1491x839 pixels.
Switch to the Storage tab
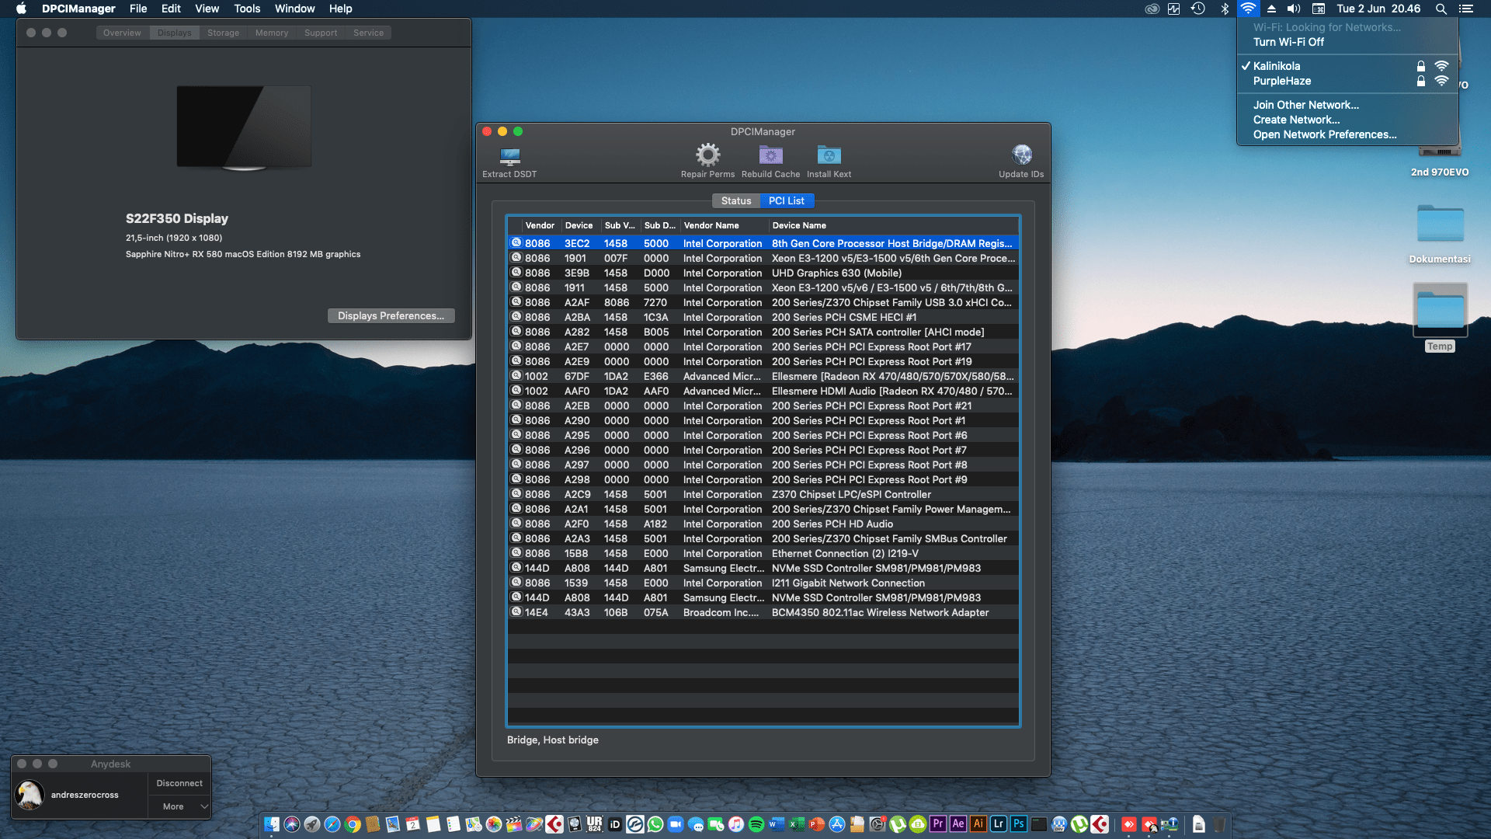click(223, 33)
